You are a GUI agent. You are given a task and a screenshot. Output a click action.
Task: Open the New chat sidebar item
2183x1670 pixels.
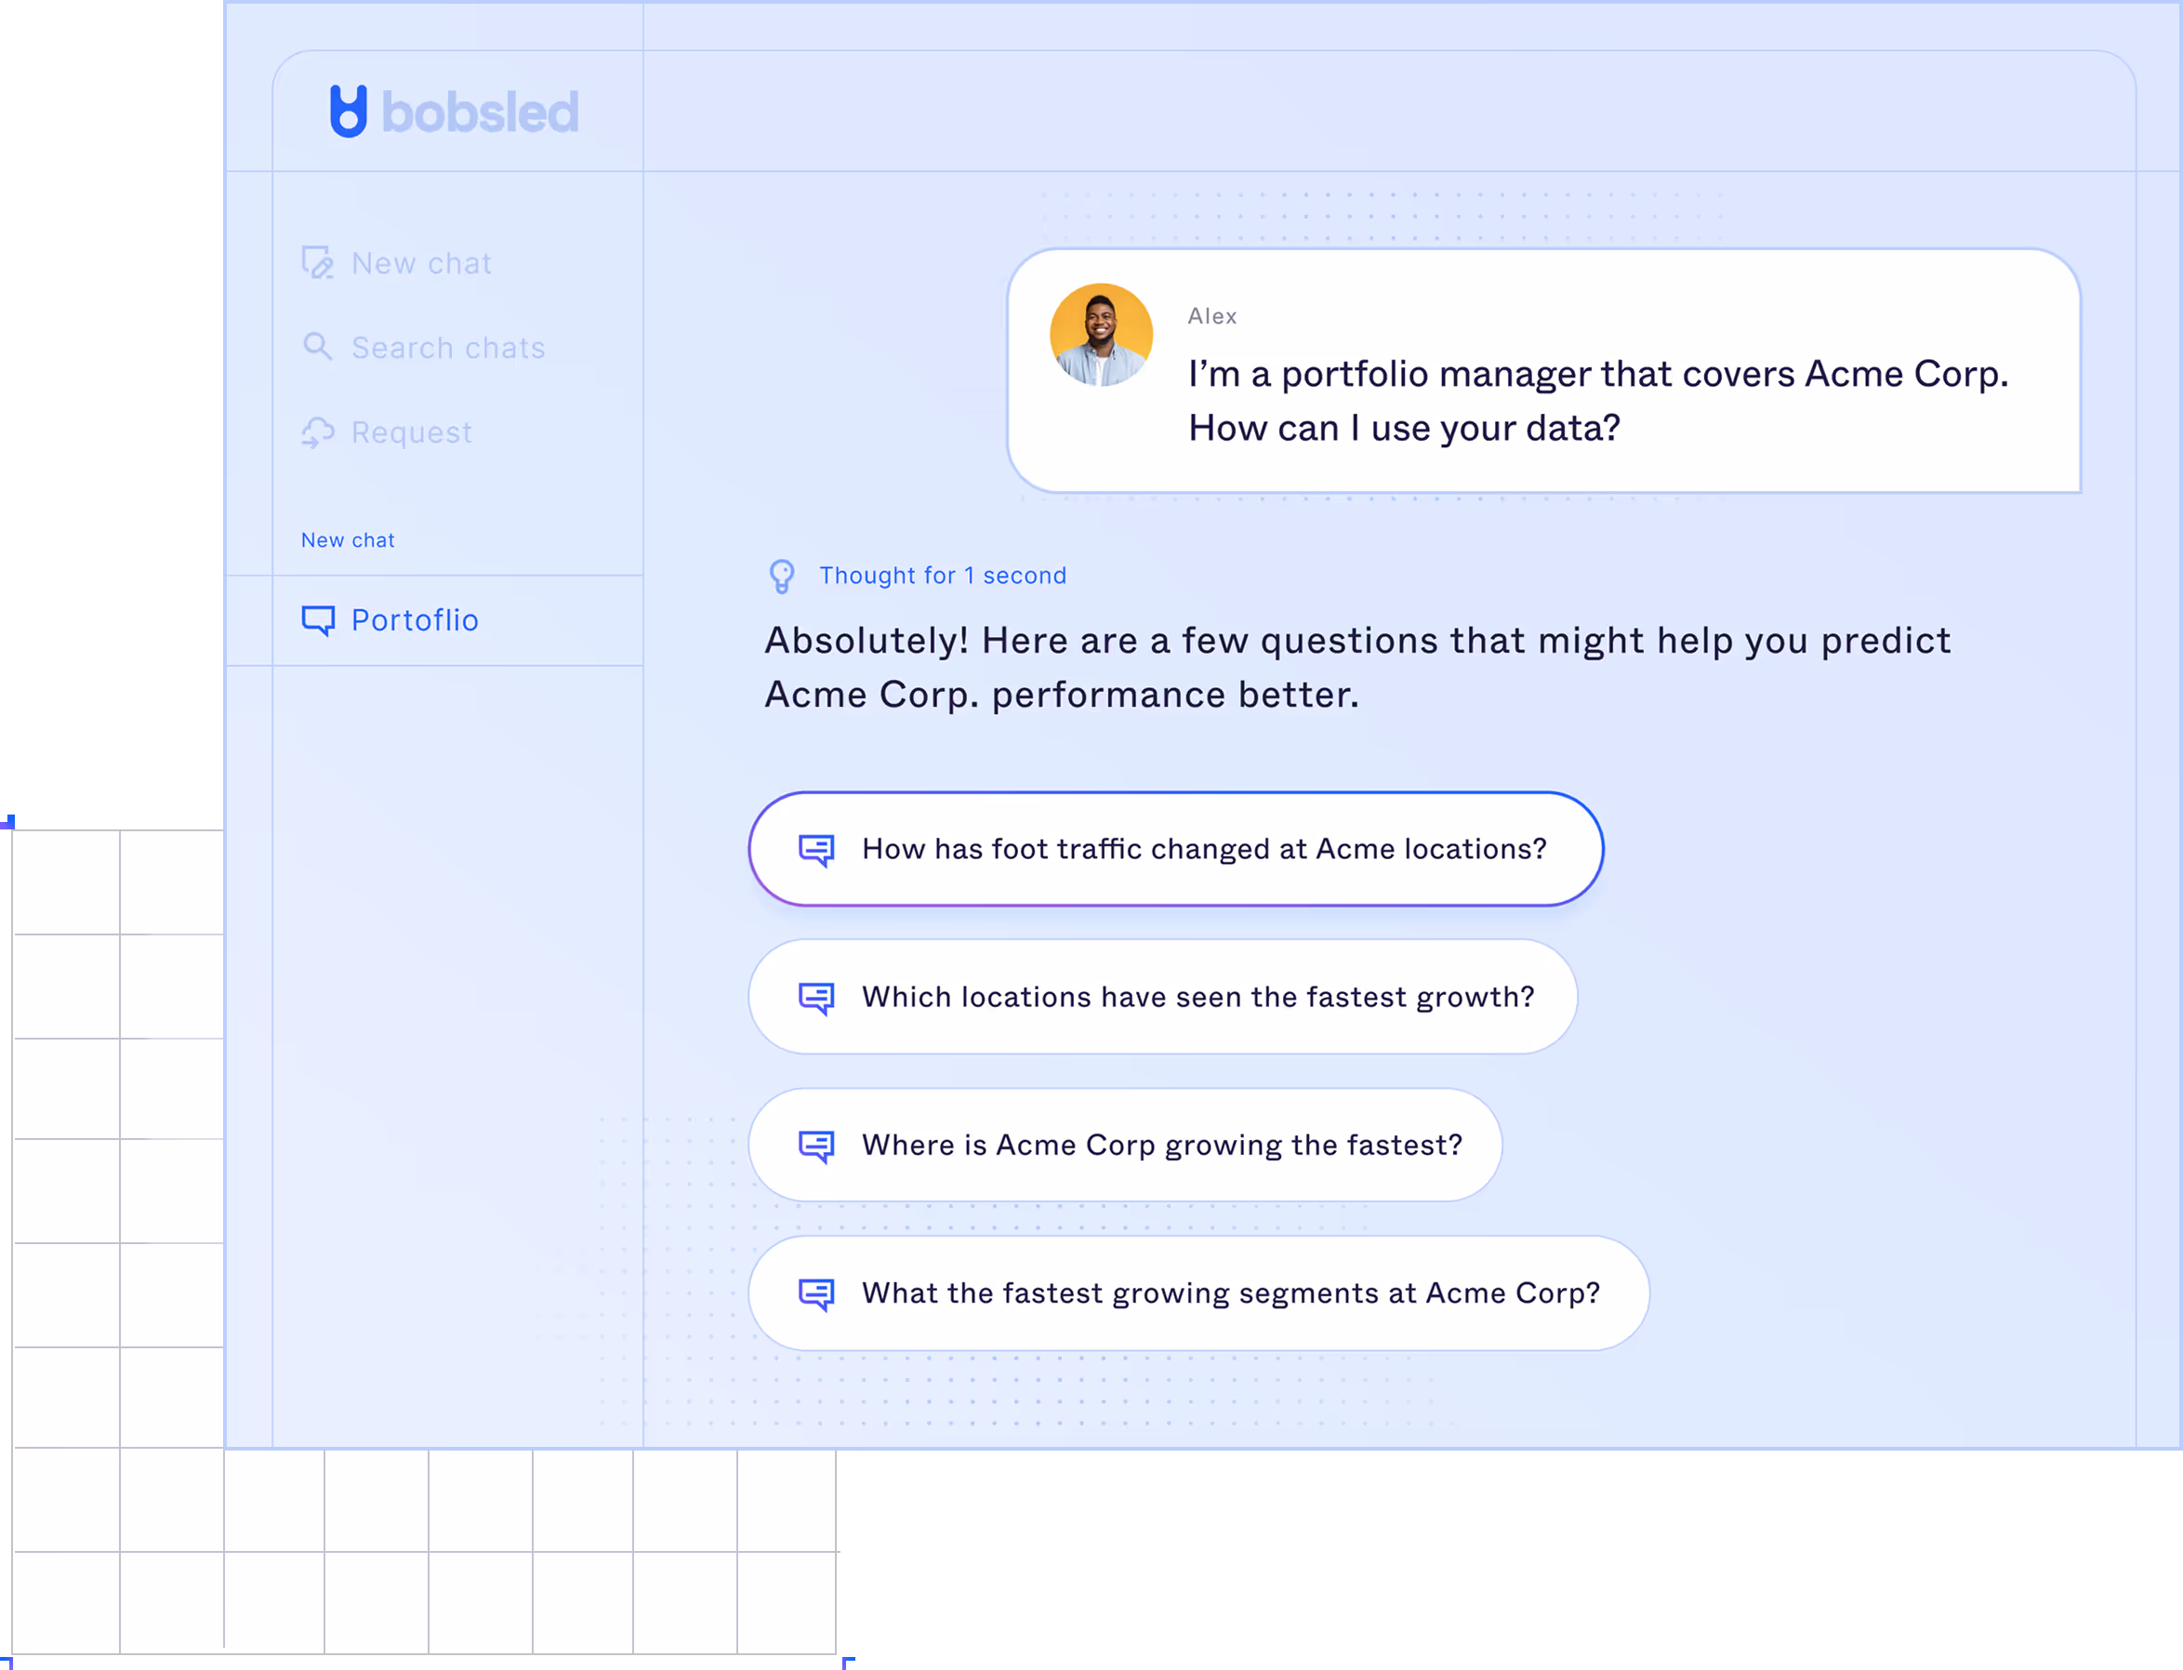(421, 263)
